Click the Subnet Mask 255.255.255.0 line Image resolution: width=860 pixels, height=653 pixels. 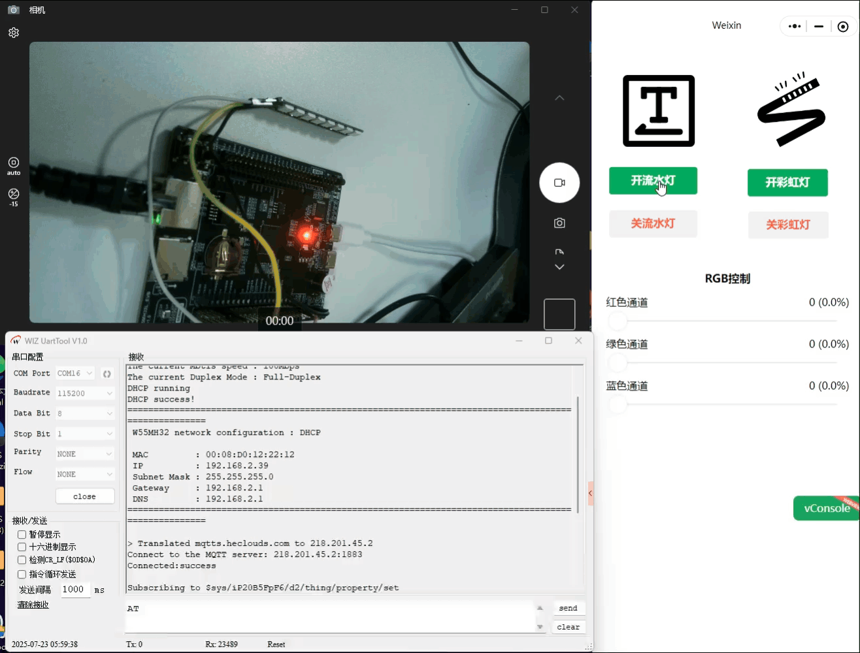coord(203,477)
